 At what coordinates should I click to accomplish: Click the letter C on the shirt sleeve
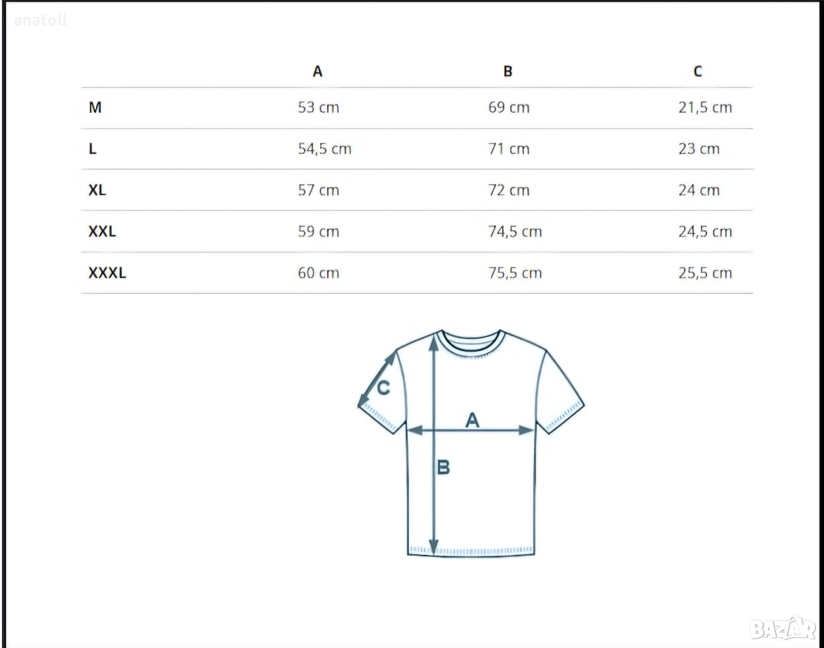(383, 388)
